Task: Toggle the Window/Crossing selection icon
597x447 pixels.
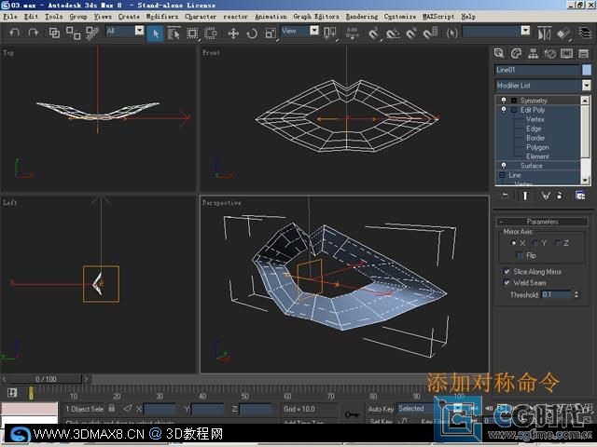Action: 211,34
